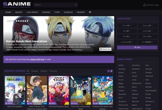Apply filters with the Filter button
Viewport: 162px width, 110px height.
click(137, 47)
